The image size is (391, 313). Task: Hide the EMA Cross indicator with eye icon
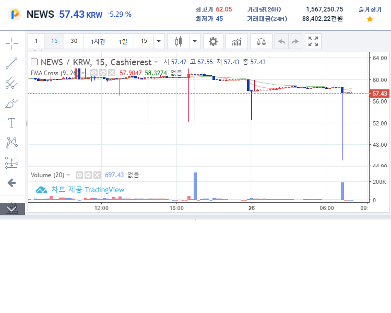click(94, 73)
